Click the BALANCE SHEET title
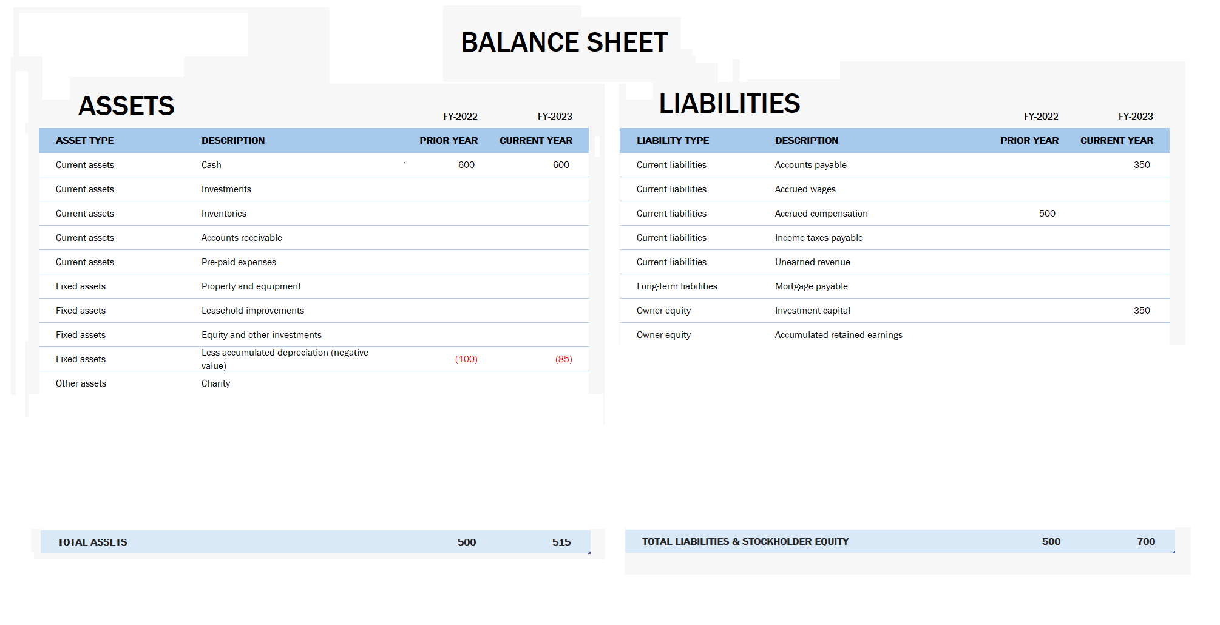This screenshot has width=1220, height=625. 564,42
